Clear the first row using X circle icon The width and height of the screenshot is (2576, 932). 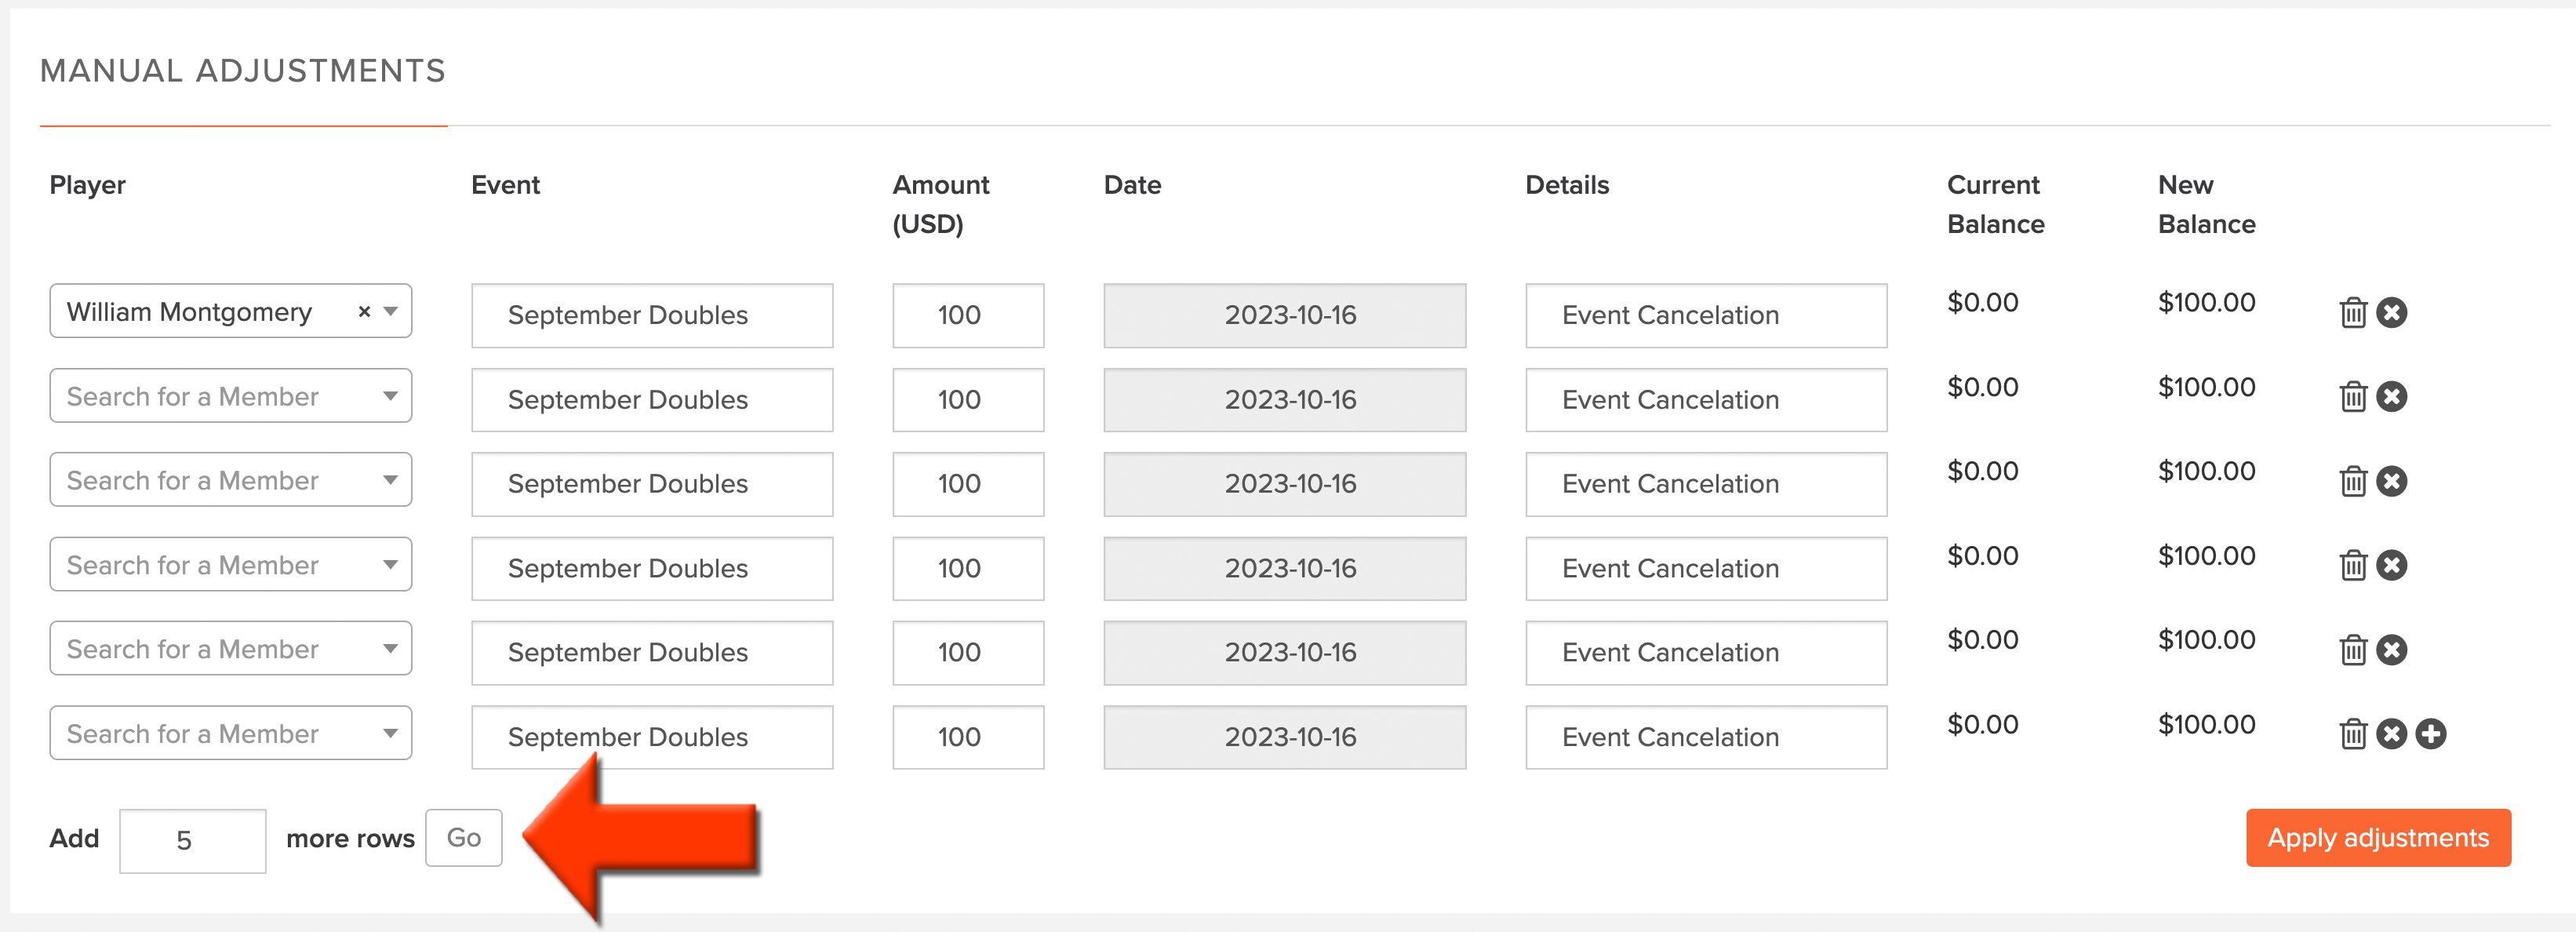pyautogui.click(x=2391, y=313)
